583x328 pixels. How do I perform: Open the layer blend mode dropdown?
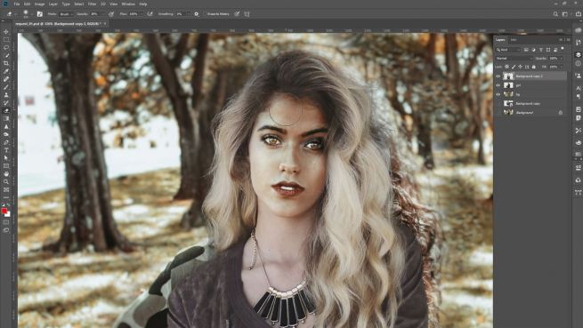click(x=514, y=59)
